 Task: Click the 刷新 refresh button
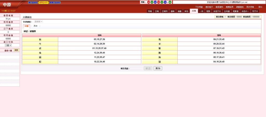coord(16,50)
